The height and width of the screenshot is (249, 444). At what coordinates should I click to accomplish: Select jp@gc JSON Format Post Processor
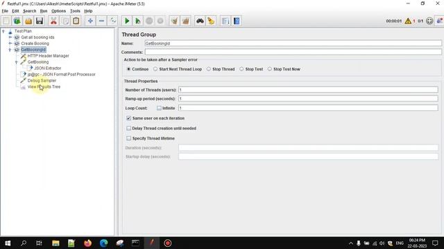62,75
